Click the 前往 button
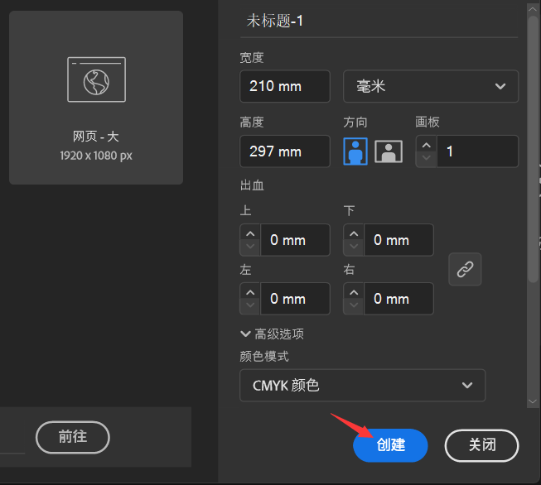The height and width of the screenshot is (485, 541). pyautogui.click(x=73, y=437)
